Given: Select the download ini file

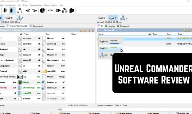Looking at the screenshot, I should coord(53,44).
